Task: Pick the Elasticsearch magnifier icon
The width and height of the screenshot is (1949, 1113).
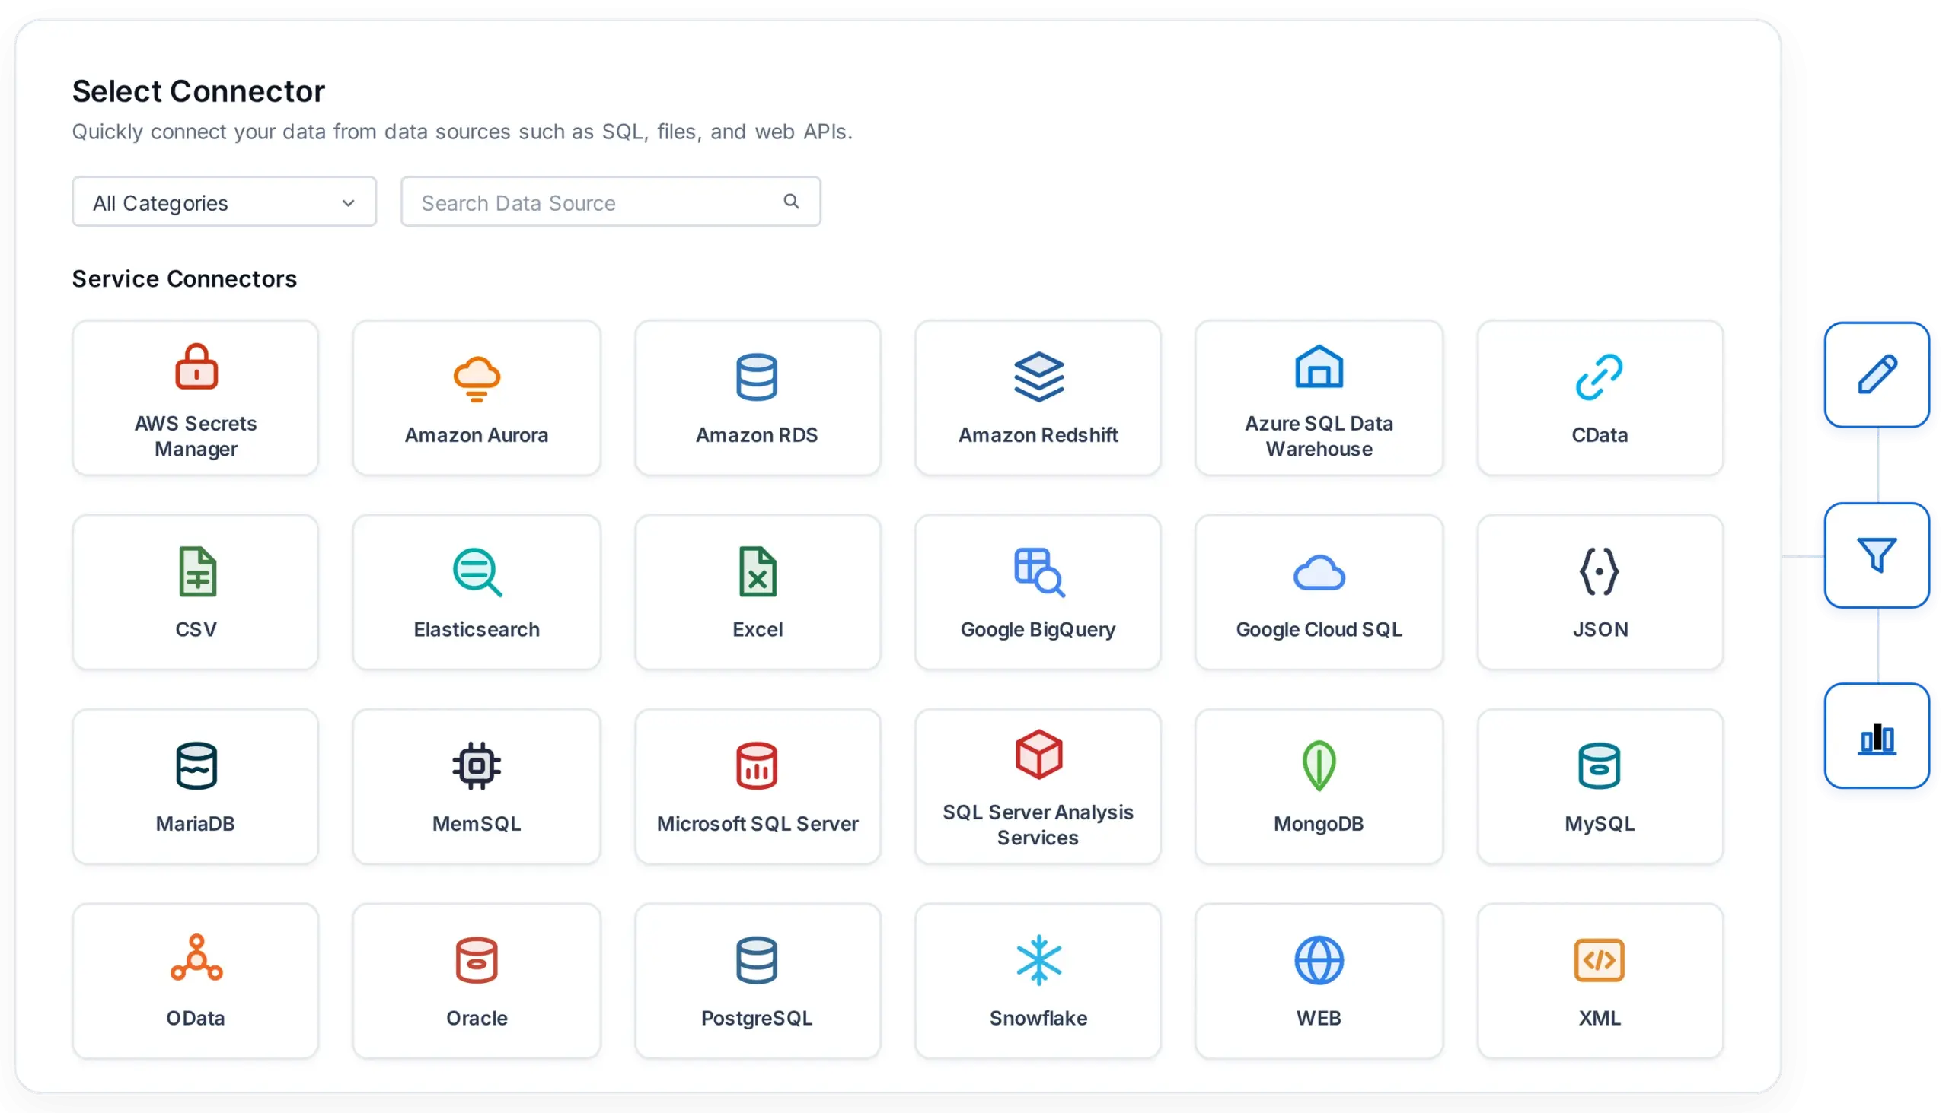Action: click(477, 573)
